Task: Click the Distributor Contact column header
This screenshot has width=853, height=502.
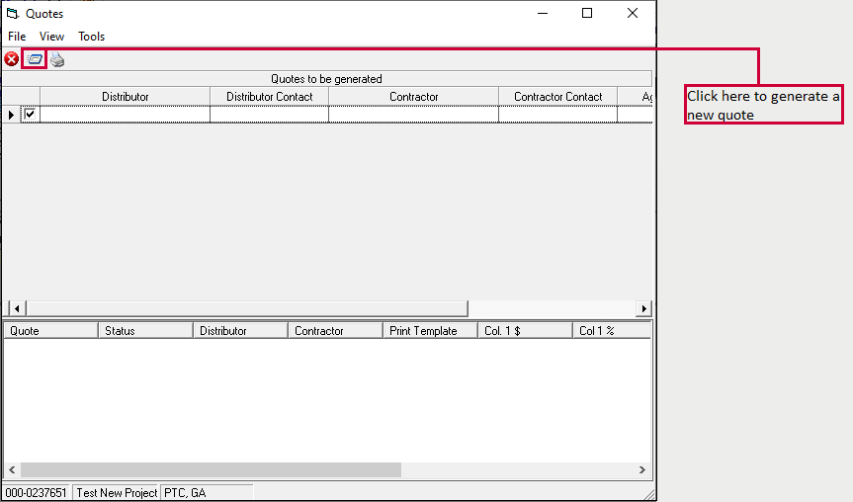Action: (269, 97)
